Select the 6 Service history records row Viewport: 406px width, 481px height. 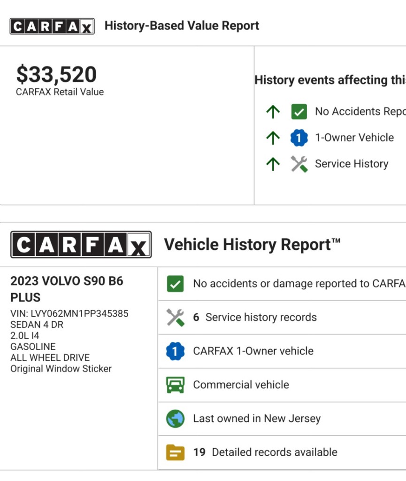[x=255, y=318]
